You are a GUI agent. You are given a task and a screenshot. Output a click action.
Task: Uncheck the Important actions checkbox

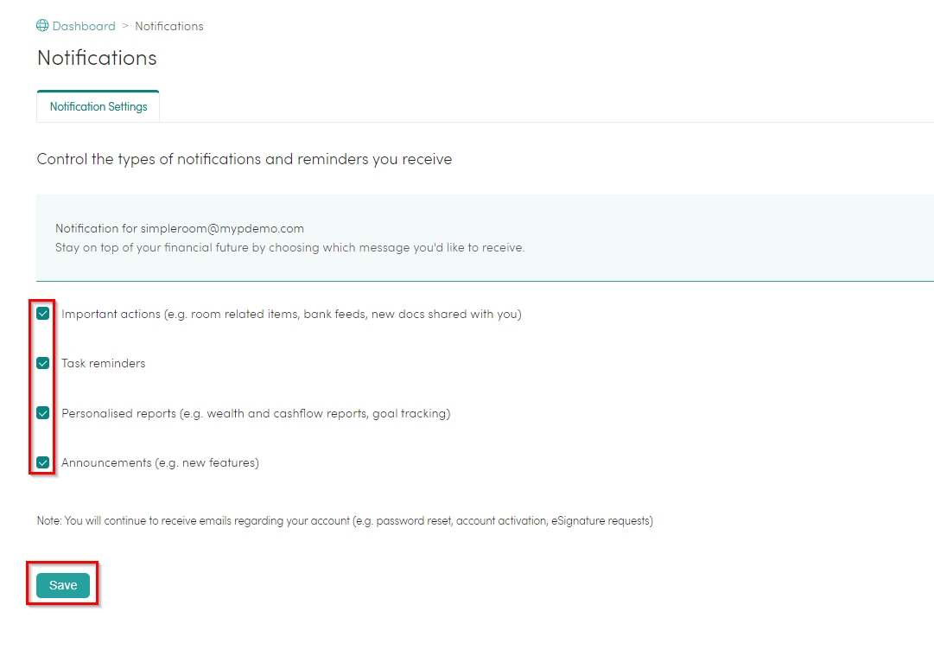pyautogui.click(x=43, y=314)
